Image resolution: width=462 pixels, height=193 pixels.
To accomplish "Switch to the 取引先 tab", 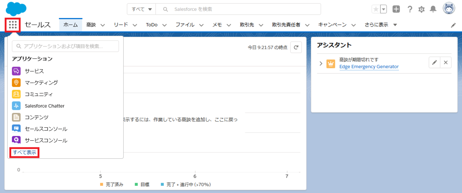I will 247,25.
